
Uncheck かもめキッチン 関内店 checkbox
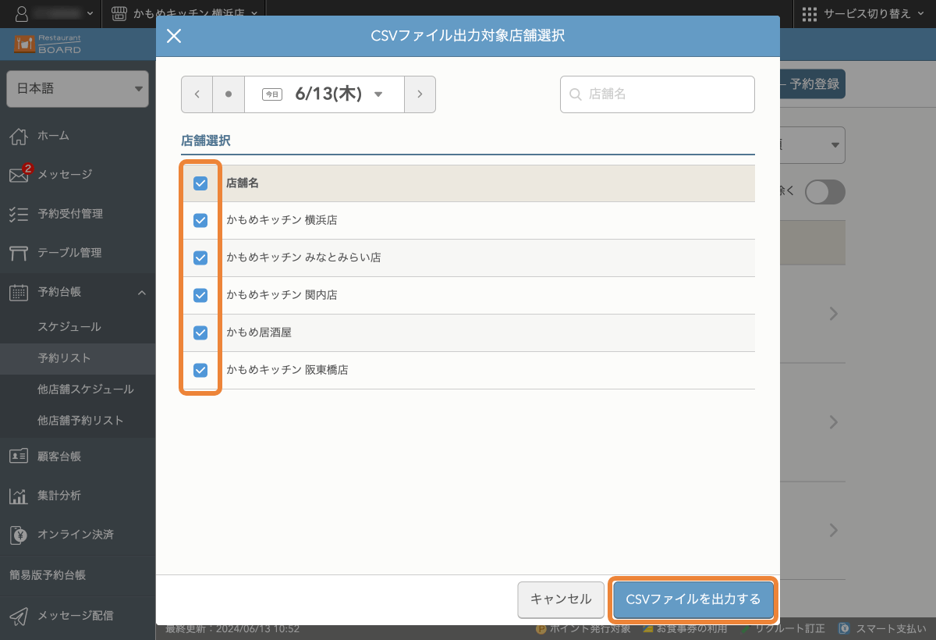pyautogui.click(x=200, y=295)
